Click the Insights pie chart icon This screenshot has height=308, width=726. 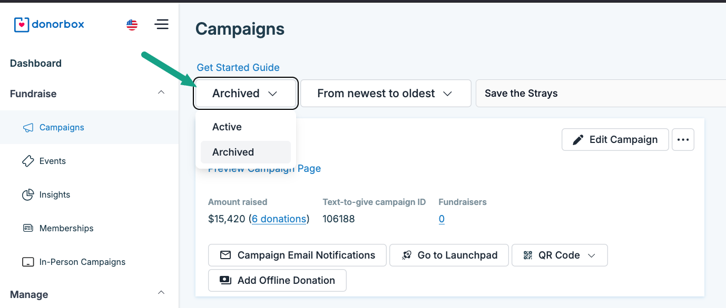click(x=28, y=195)
